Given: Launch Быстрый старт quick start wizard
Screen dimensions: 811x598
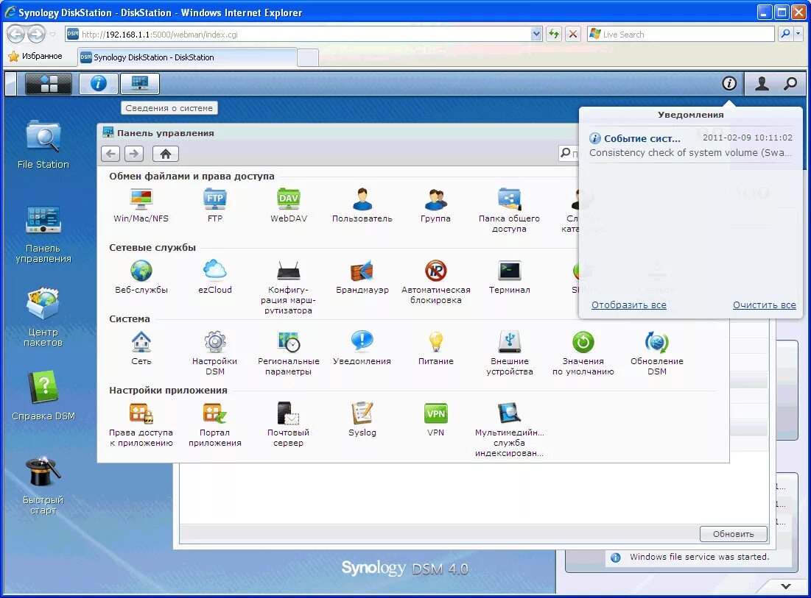Looking at the screenshot, I should (43, 485).
